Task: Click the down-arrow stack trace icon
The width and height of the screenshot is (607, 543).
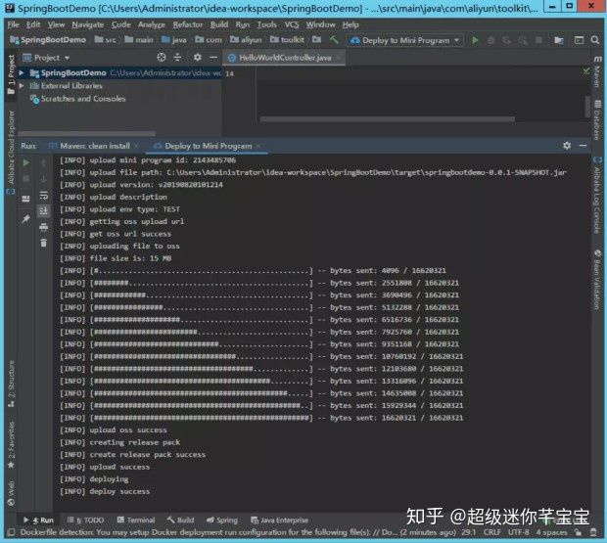Action: [44, 179]
